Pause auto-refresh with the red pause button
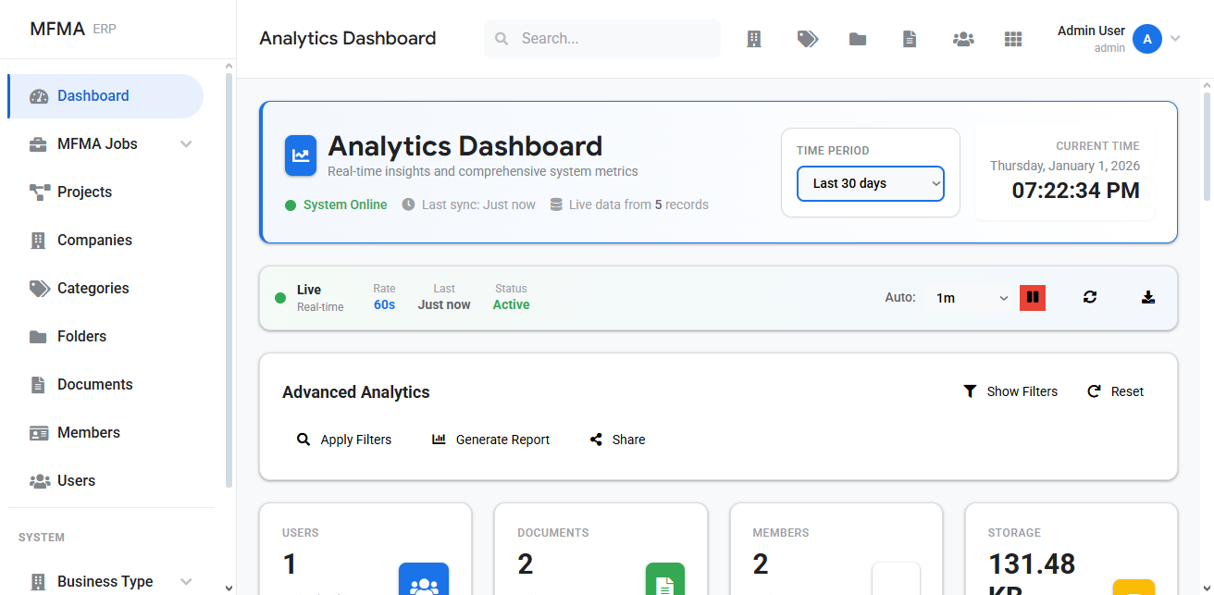Screen dimensions: 1214x595 [x=1033, y=297]
